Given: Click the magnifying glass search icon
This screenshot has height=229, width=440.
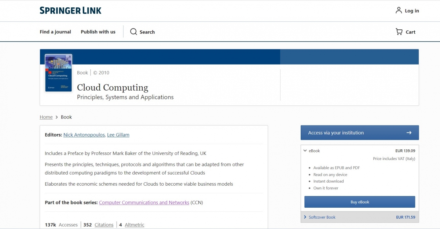Looking at the screenshot, I should (134, 32).
